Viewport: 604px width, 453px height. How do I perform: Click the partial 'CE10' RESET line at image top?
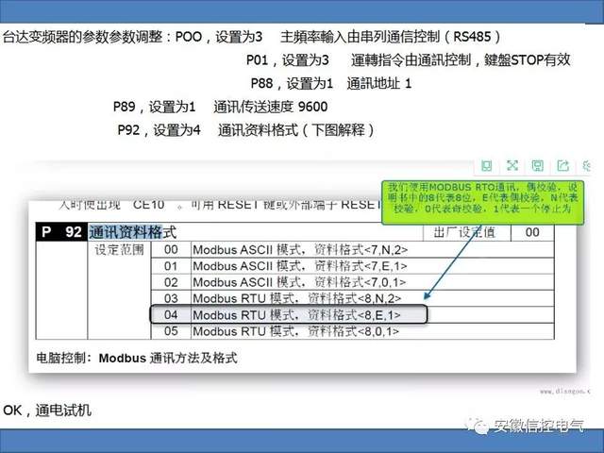222,205
